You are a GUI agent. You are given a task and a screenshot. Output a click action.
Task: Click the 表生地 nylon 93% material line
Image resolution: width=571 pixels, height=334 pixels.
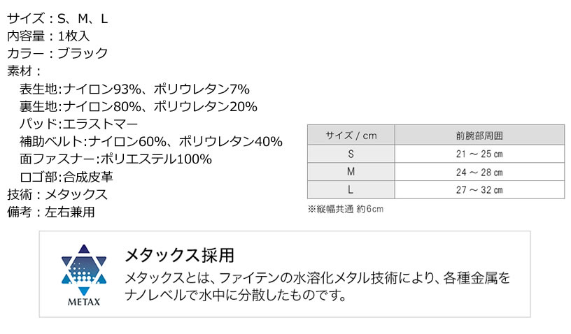pos(135,89)
